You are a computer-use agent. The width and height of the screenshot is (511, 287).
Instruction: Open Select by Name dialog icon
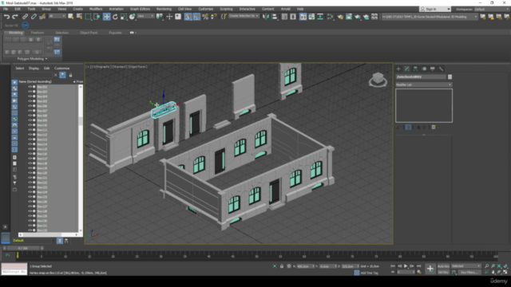coord(79,17)
